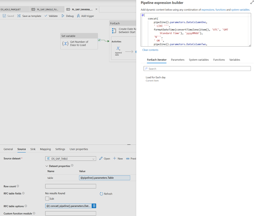This screenshot has width=256, height=216.
Task: Click Add trigger
Action: tap(85, 16)
